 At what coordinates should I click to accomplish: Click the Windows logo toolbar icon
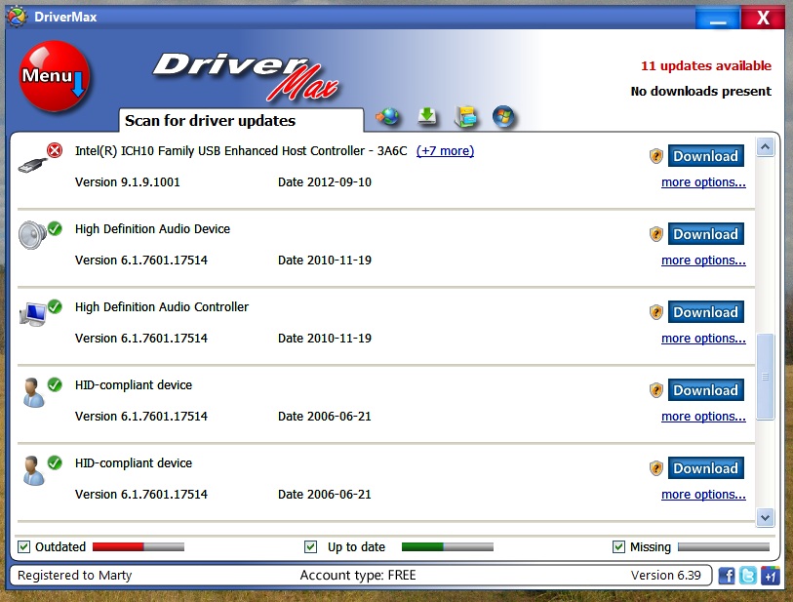point(503,116)
